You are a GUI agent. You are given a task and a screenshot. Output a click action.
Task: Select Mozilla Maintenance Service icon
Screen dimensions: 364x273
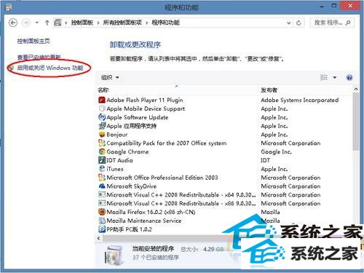point(102,221)
